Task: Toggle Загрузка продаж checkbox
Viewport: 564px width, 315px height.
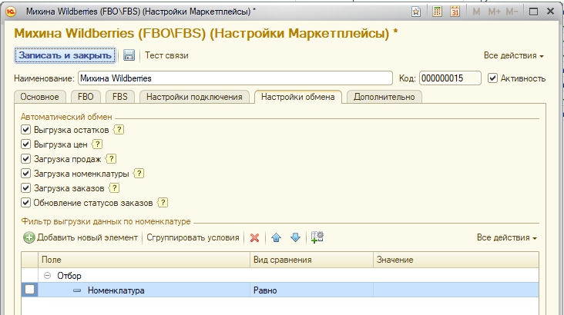Action: (x=25, y=158)
